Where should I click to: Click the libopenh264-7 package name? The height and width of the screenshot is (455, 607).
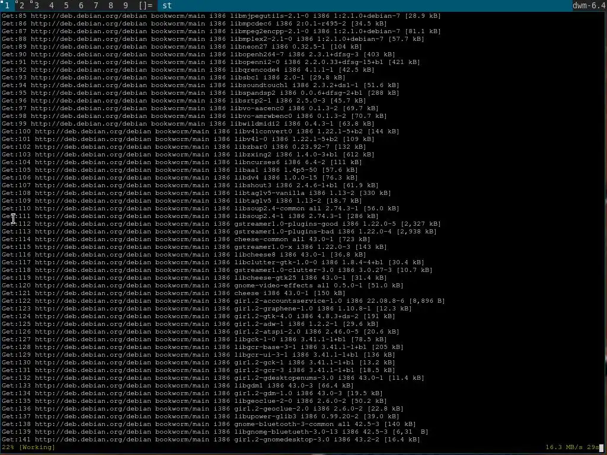click(257, 55)
